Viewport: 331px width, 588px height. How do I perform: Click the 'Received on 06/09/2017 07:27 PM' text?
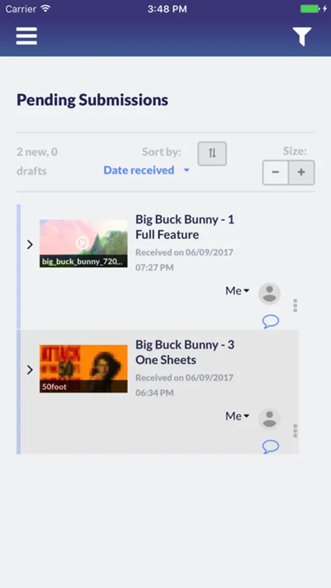coord(184,260)
